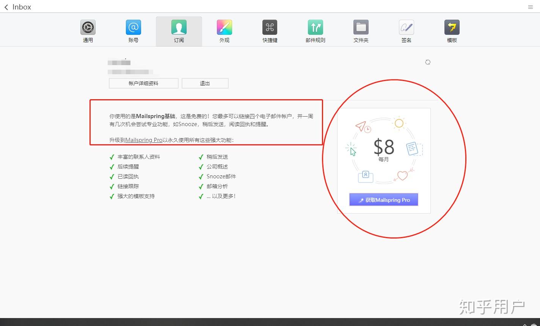Click the 快捷键 tab label
The image size is (540, 326).
click(x=270, y=40)
